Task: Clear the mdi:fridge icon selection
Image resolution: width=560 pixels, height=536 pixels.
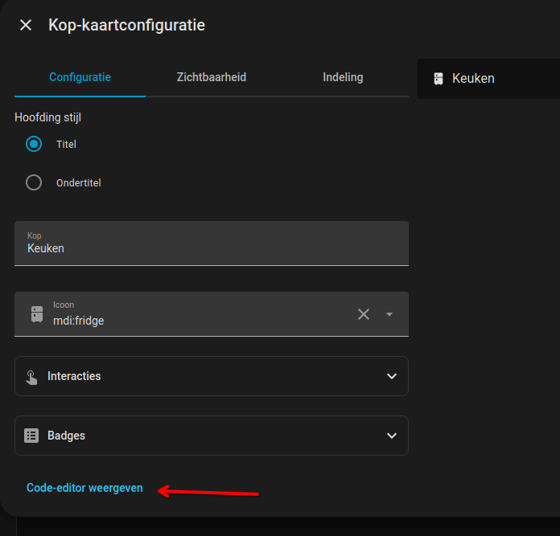Action: pyautogui.click(x=364, y=314)
